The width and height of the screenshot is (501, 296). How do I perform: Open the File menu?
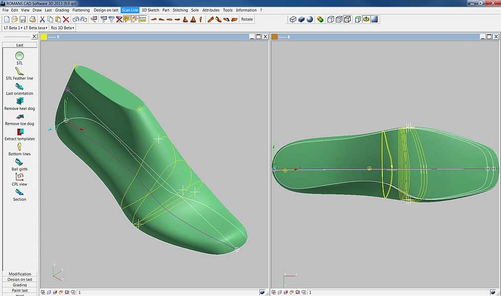pos(6,10)
